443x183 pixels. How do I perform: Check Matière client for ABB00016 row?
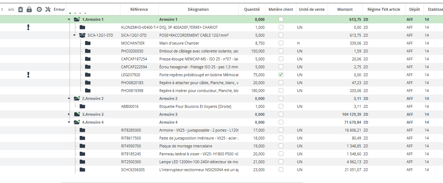[281, 106]
